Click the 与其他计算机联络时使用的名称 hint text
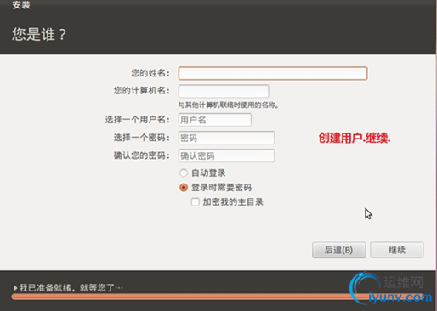Viewport: 437px width, 311px height. pyautogui.click(x=229, y=105)
